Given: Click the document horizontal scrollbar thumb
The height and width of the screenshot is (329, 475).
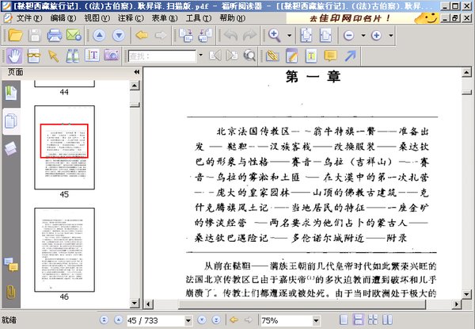Looking at the screenshot, I should (x=302, y=304).
